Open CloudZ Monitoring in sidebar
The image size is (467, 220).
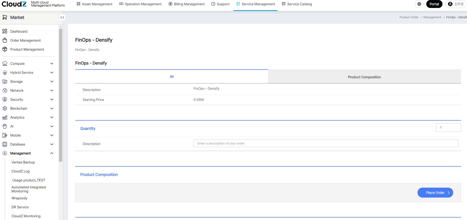tap(26, 216)
